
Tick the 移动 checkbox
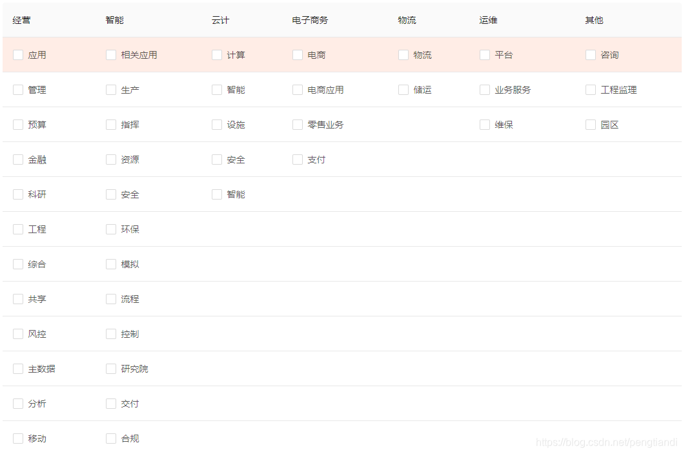[18, 439]
